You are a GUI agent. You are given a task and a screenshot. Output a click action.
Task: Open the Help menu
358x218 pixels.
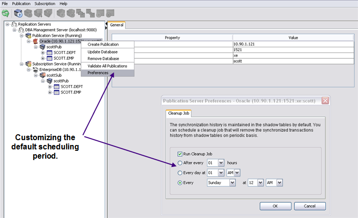[63, 4]
